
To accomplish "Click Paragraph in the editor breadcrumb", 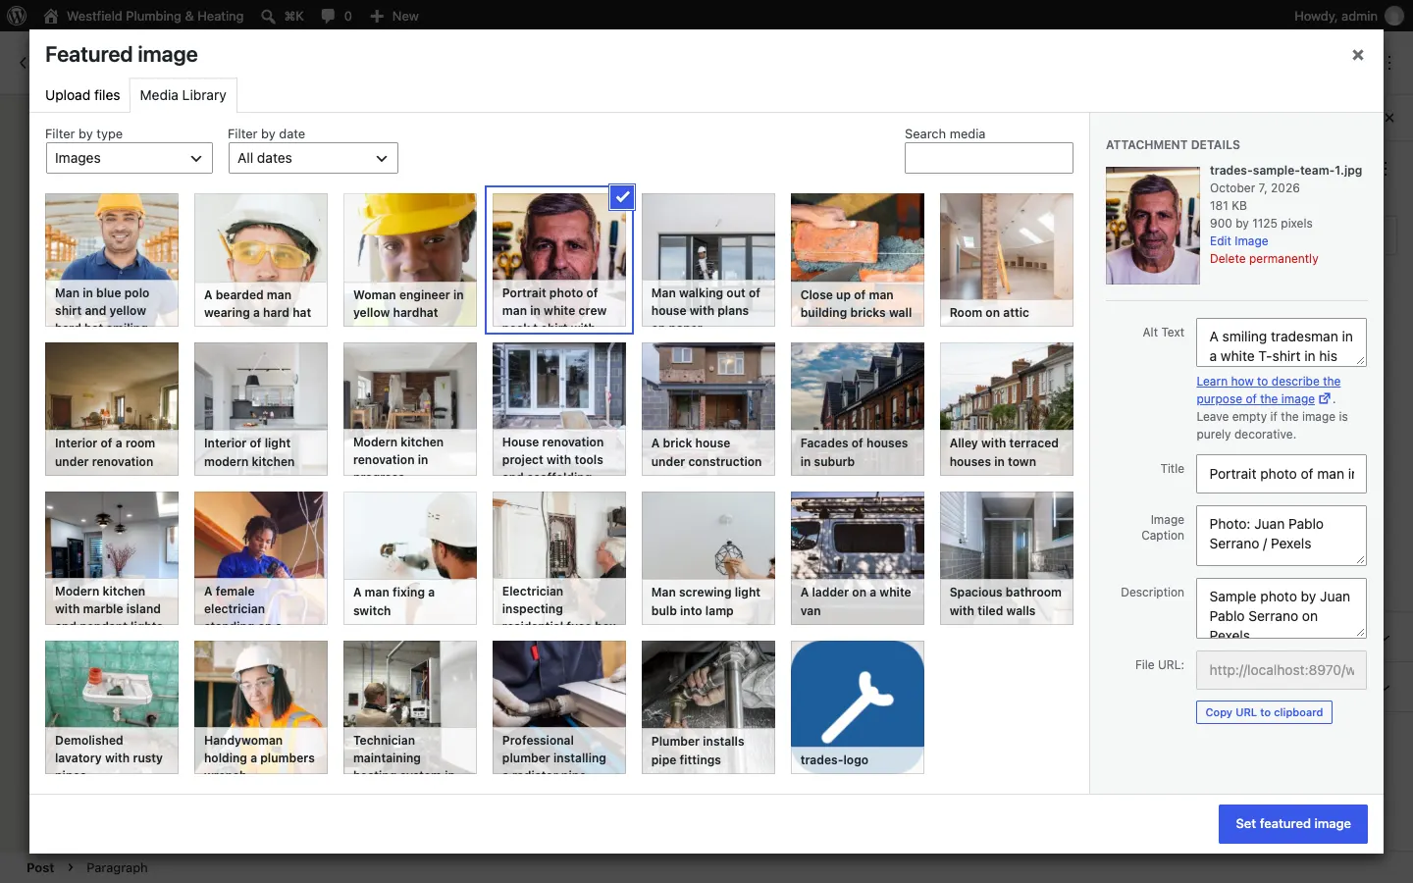I will click(117, 867).
